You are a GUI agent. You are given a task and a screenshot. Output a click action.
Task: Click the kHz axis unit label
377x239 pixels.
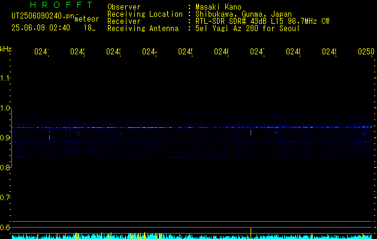[x=5, y=49]
